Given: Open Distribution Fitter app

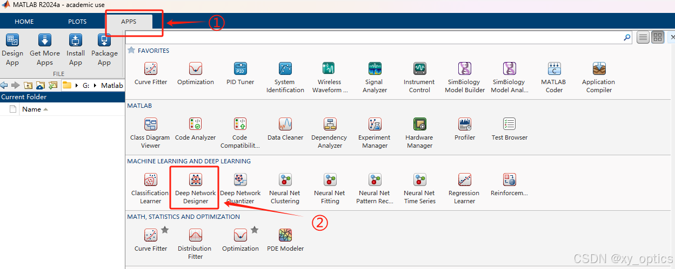Looking at the screenshot, I should point(195,244).
